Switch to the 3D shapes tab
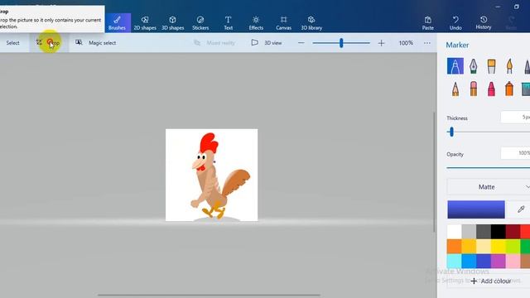Viewport: 530px width, 298px height. point(173,23)
